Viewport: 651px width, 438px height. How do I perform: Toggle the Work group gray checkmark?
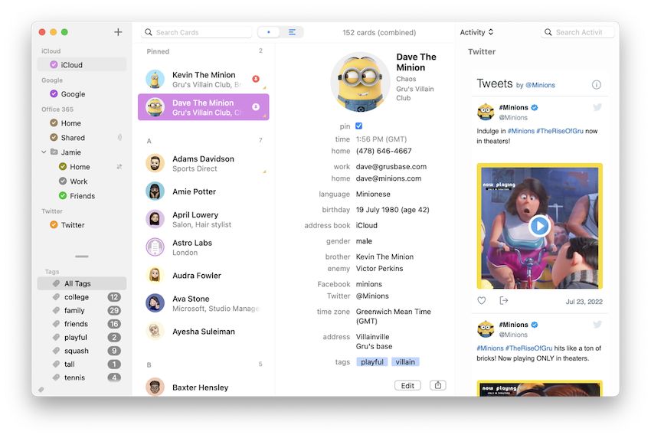coord(63,181)
